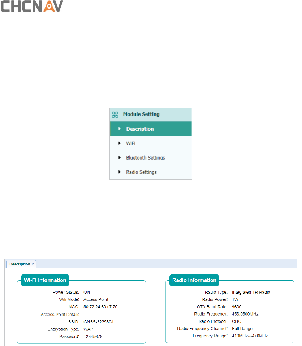The image size is (302, 346).
Task: Open the WiFi menu item
Action: tap(151, 143)
